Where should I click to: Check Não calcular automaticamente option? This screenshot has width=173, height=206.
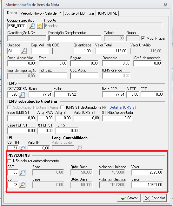tap(10, 161)
